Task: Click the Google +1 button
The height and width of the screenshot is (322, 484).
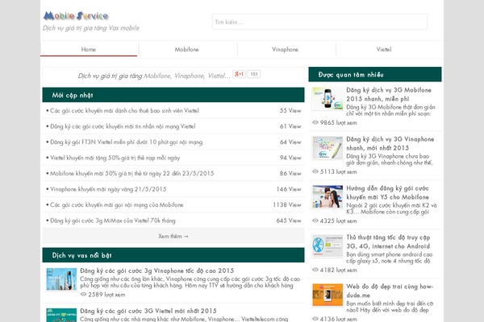Action: [x=239, y=74]
